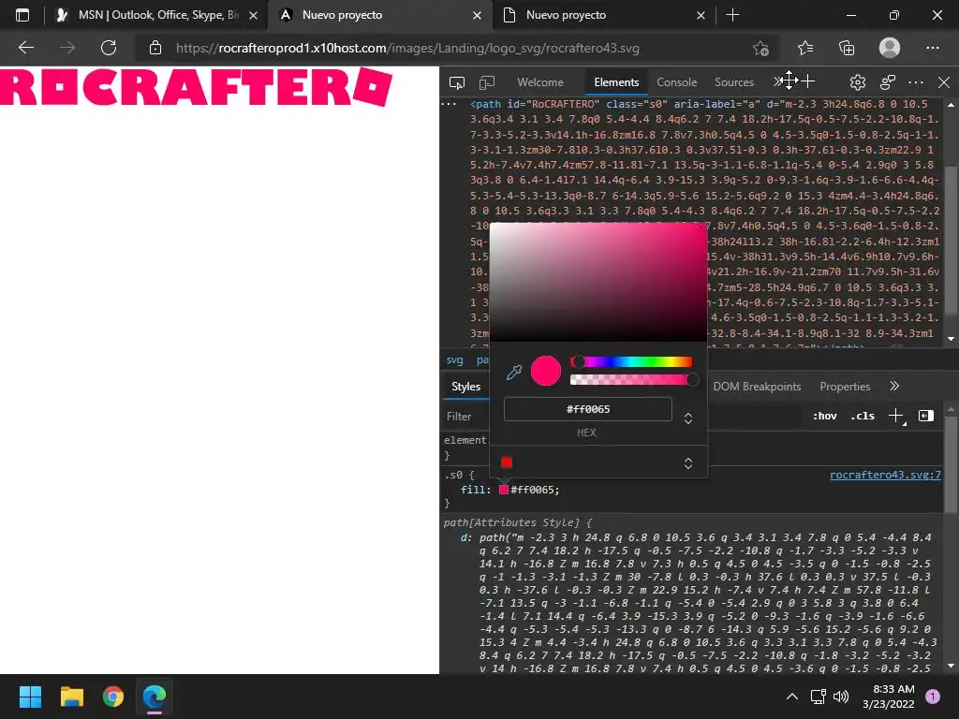
Task: Switch to the MSN Outlook tab
Action: point(157,15)
